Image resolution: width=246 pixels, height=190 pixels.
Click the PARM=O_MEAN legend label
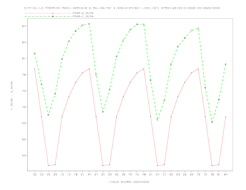[83, 13]
